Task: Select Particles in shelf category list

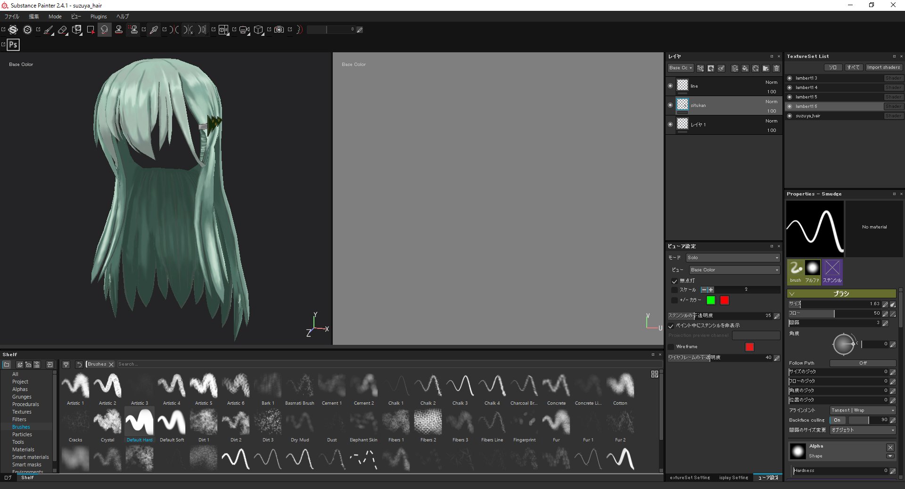Action: [22, 434]
